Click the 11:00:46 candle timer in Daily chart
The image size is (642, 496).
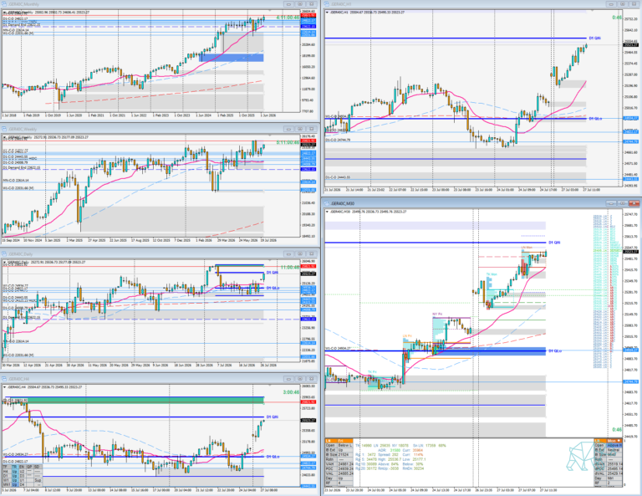(x=289, y=268)
